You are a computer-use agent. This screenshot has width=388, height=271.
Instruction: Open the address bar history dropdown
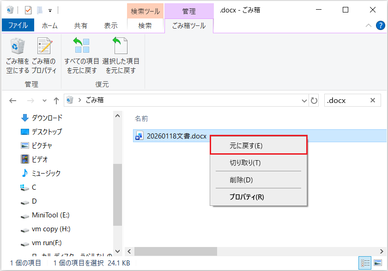pos(304,100)
